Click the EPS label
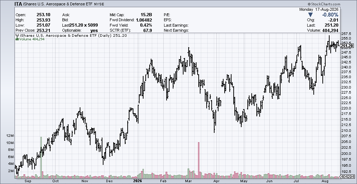Viewport: 357px width, 184px height. 168,20
